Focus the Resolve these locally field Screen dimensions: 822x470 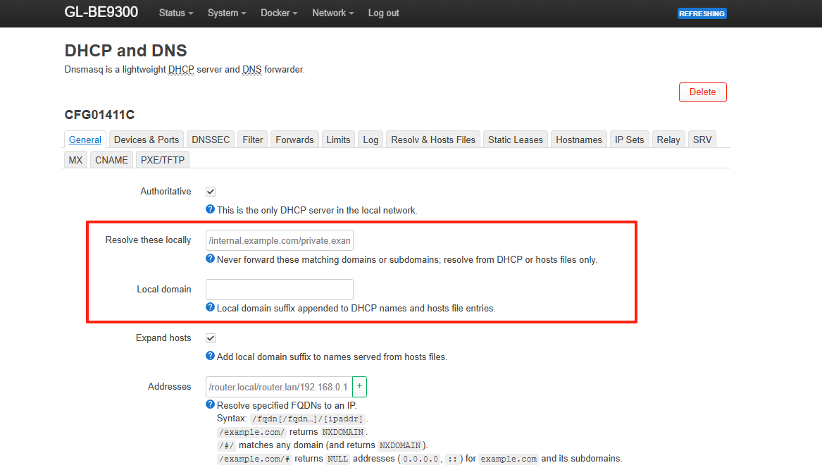279,240
